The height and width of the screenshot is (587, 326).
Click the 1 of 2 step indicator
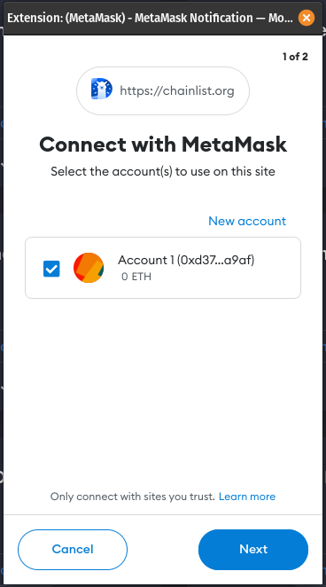click(x=295, y=57)
